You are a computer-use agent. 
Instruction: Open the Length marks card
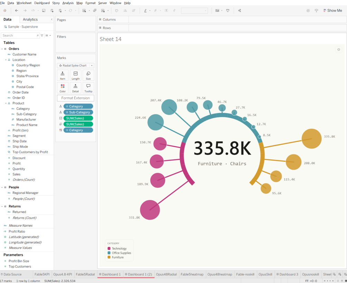(76, 76)
